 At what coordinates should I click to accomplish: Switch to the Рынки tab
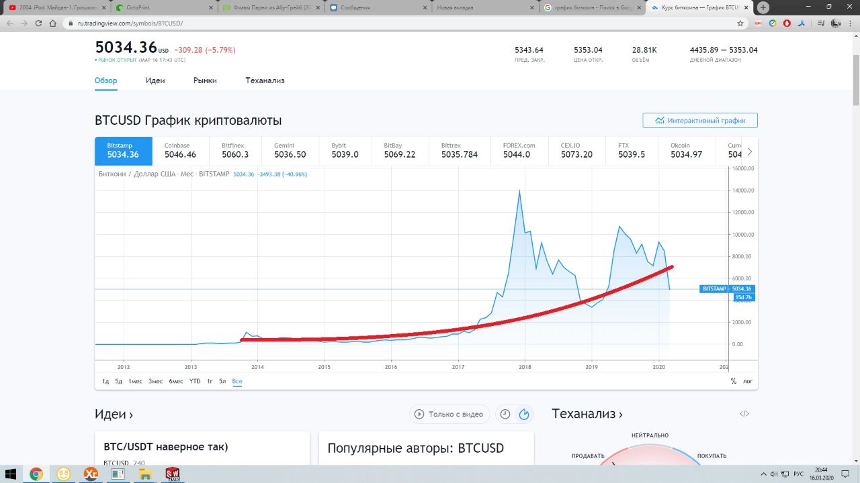(205, 80)
